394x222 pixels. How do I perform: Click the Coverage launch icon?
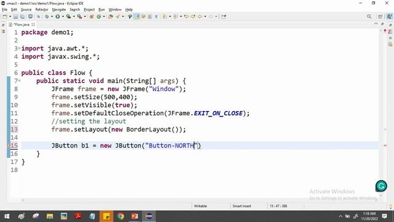(68, 17)
